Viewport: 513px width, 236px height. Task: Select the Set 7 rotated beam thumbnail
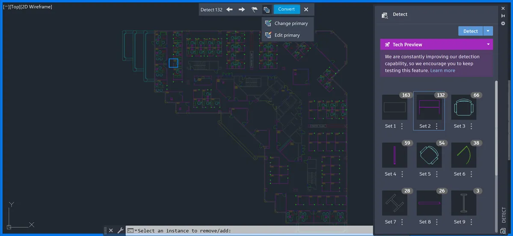(394, 203)
